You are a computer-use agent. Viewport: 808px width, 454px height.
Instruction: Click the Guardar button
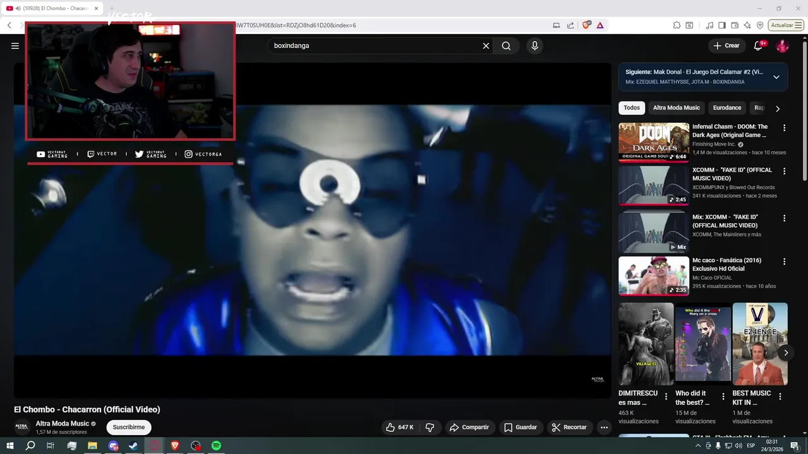pos(521,428)
